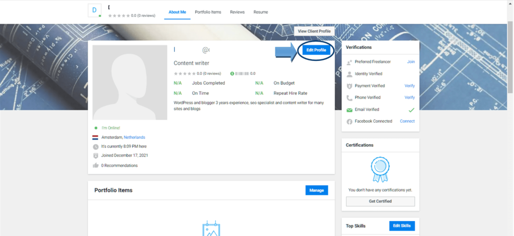Click the Email Verified envelope icon
Viewport: 514px width, 236px height.
[349, 110]
